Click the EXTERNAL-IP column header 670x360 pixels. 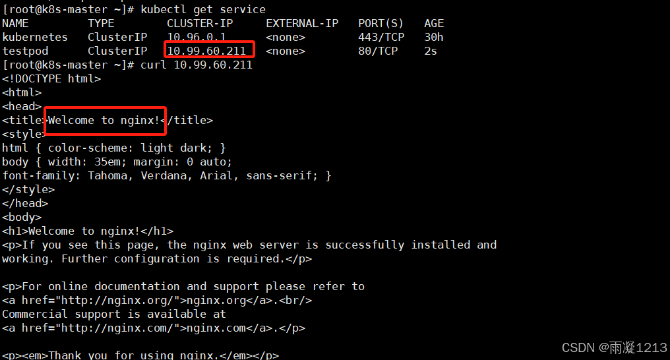[x=302, y=23]
